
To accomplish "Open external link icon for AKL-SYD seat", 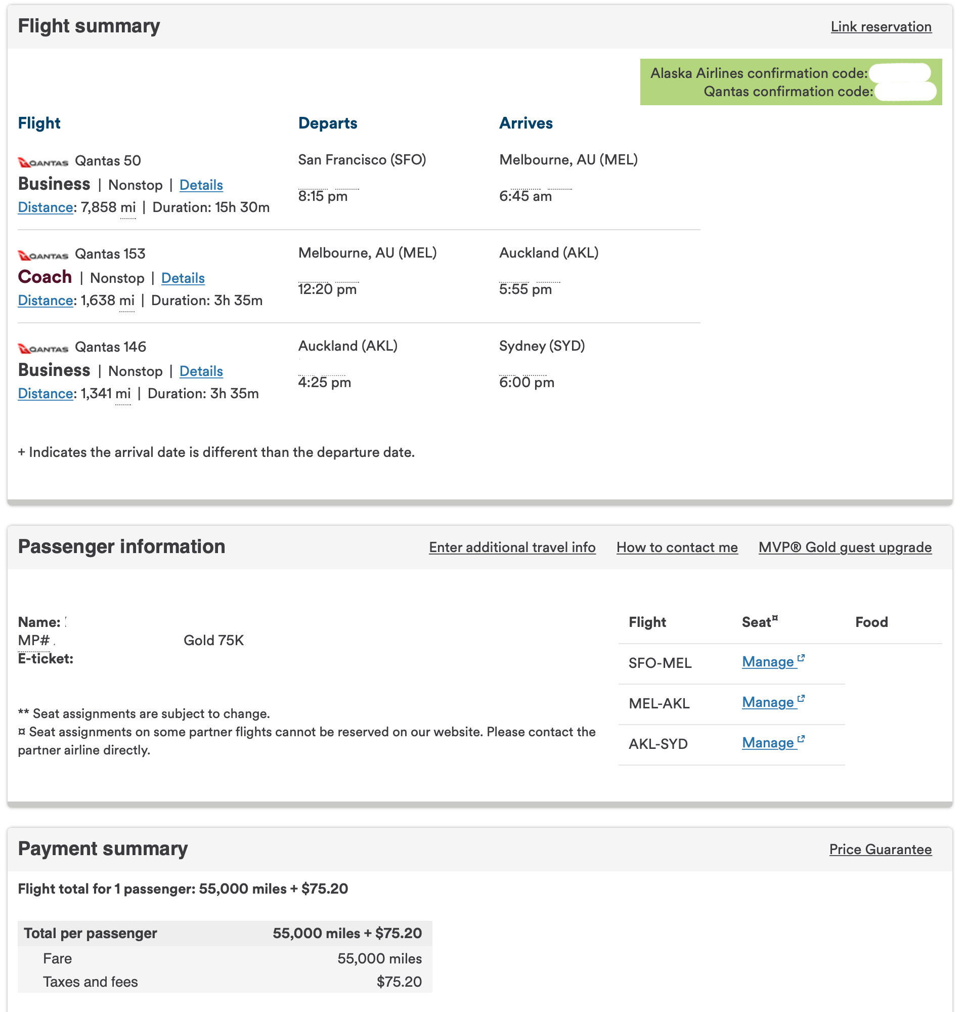I will point(801,740).
